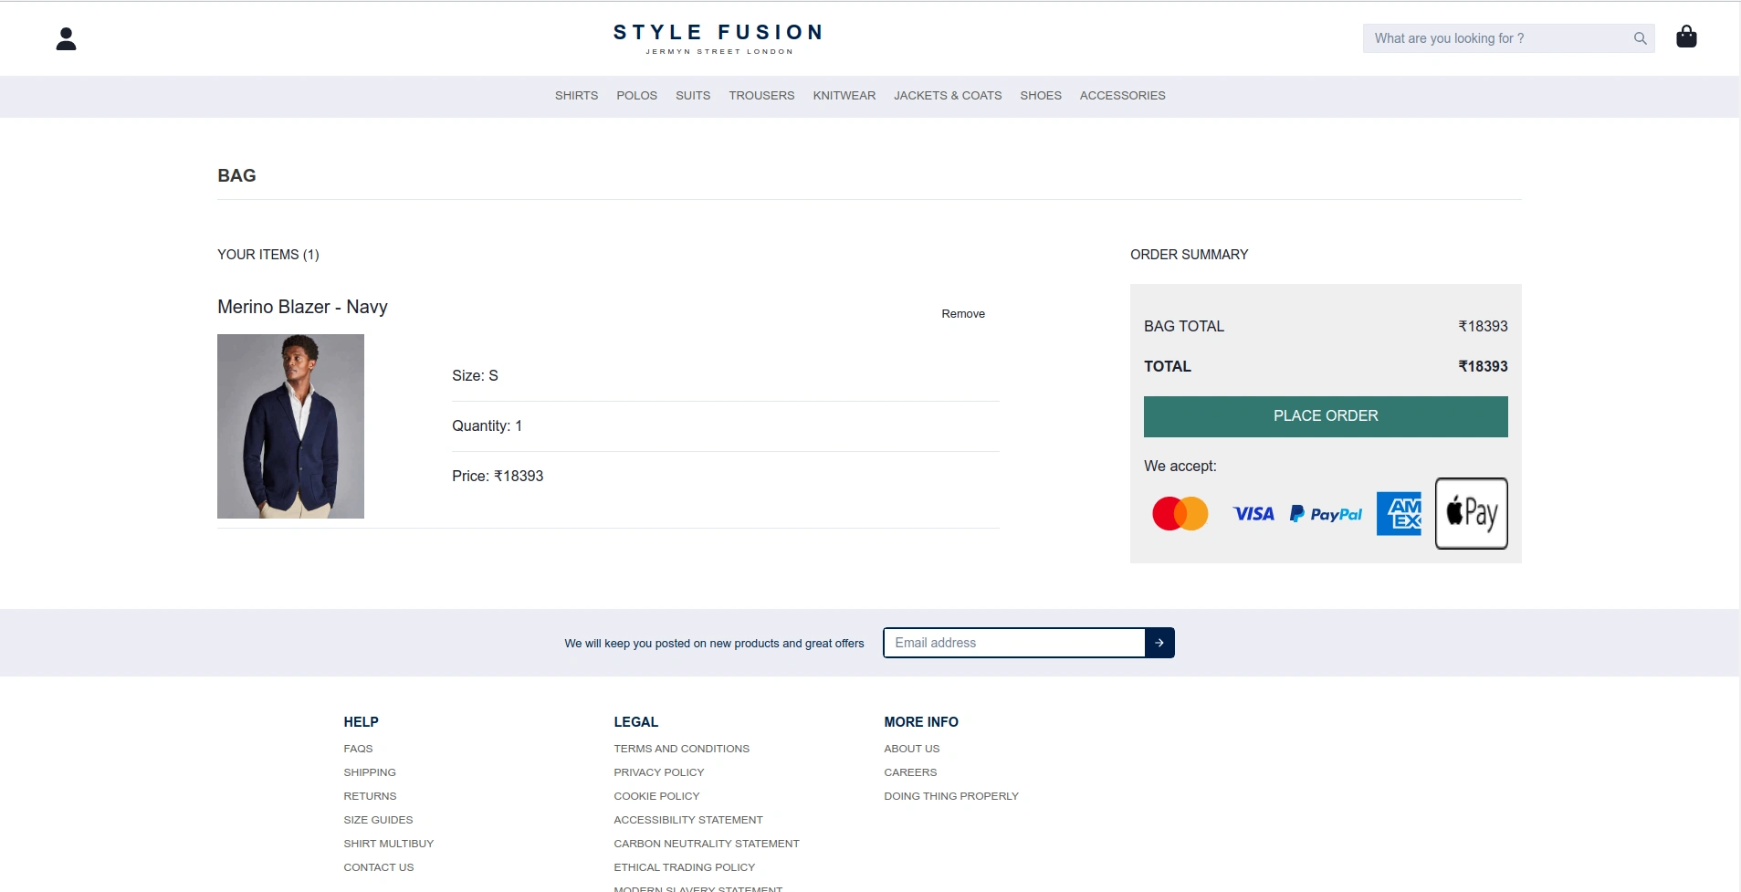The image size is (1741, 892).
Task: Submit email with arrow button
Action: tap(1159, 643)
